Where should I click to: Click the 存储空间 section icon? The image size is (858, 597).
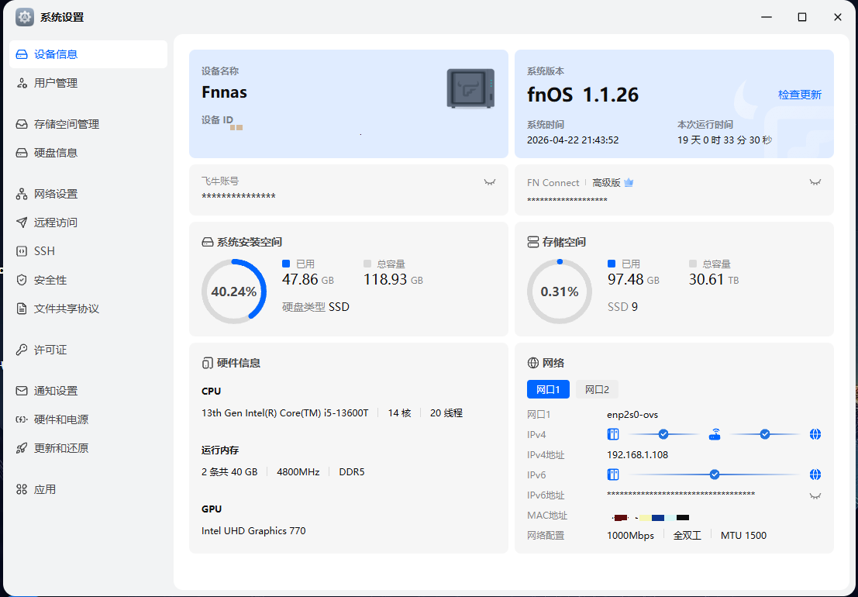[532, 242]
